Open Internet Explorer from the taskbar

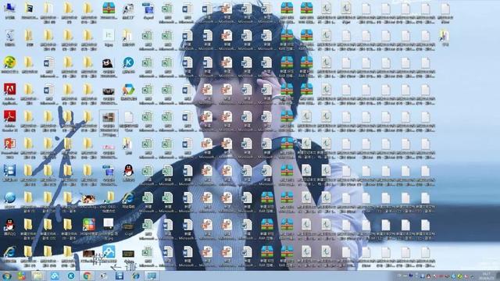pyautogui.click(x=136, y=276)
